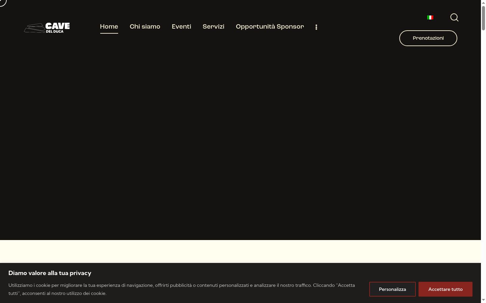Click the scrollbar down arrow
The width and height of the screenshot is (486, 303).
point(483,300)
